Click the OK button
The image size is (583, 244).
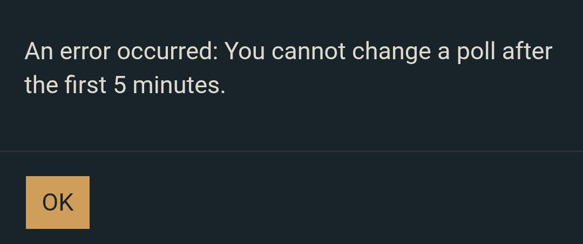pos(58,203)
